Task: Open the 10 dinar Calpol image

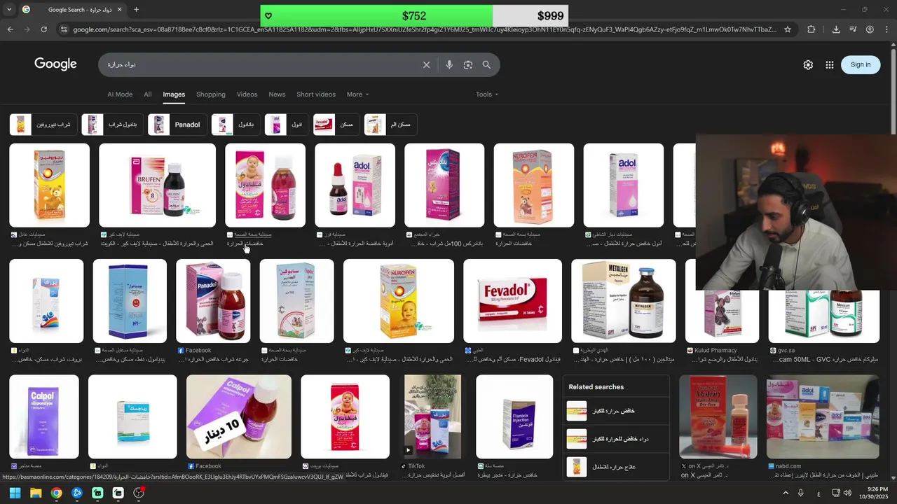Action: click(x=239, y=416)
